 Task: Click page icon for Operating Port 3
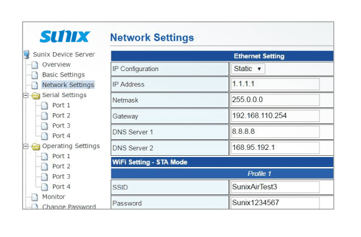tap(44, 177)
